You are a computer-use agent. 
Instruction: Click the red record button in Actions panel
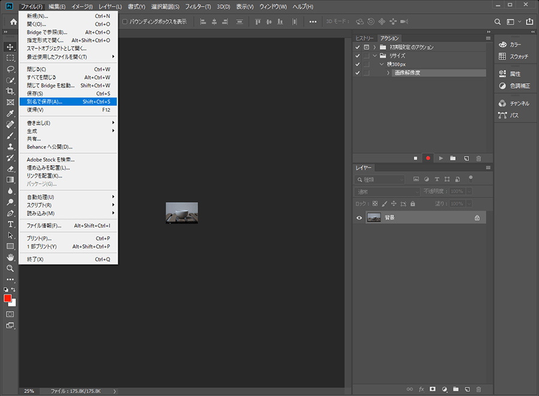tap(428, 158)
